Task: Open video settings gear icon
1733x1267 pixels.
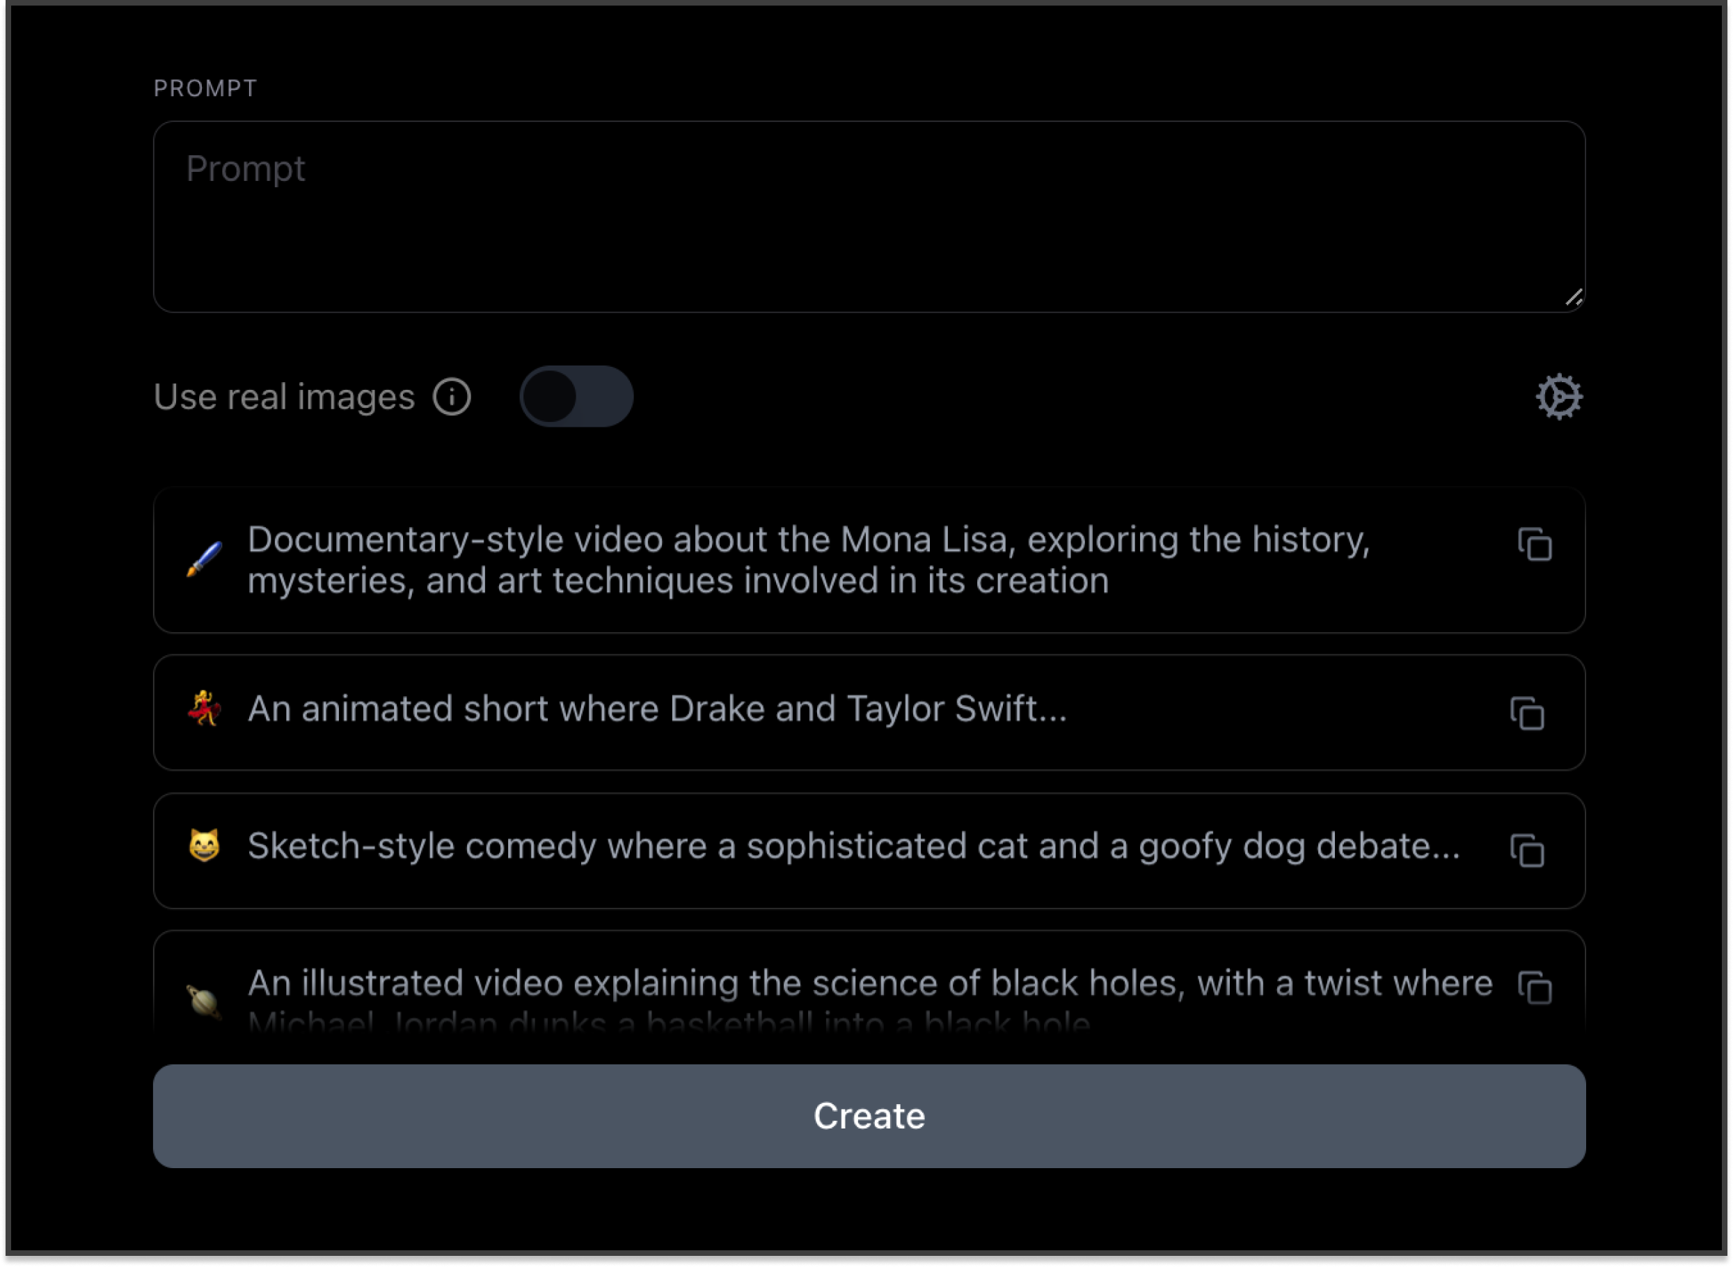Action: (x=1558, y=397)
